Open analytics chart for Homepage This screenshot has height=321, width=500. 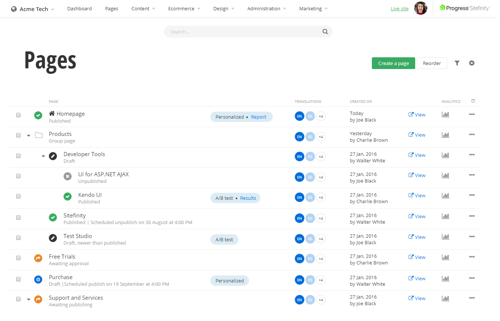pos(445,115)
